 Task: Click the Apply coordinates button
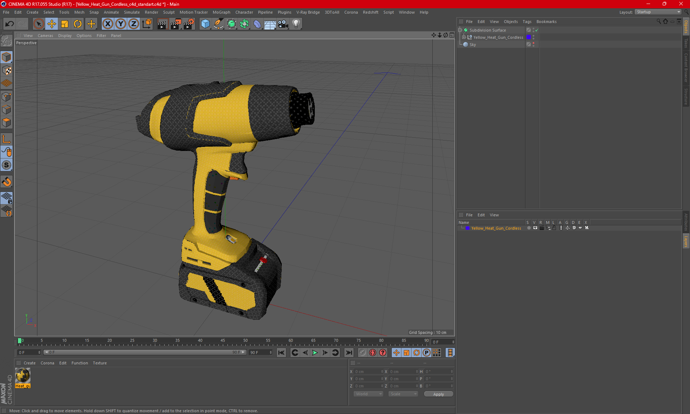click(438, 394)
